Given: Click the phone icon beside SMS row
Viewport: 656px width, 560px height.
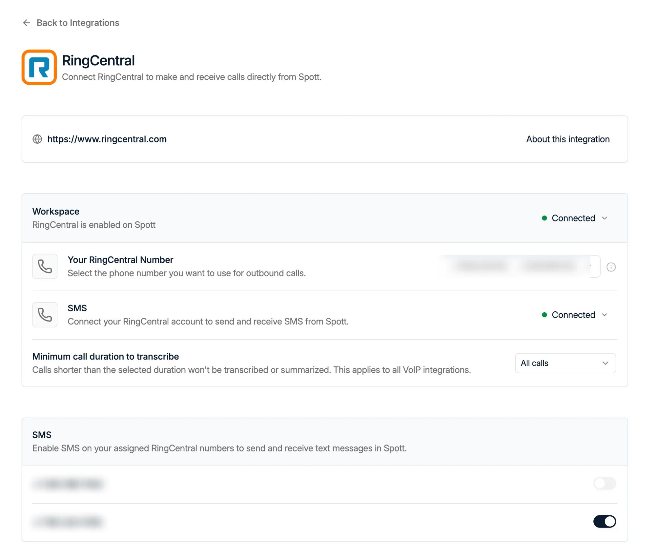Looking at the screenshot, I should point(45,315).
